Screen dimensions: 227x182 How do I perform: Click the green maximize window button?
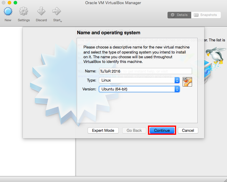(x=15, y=3)
